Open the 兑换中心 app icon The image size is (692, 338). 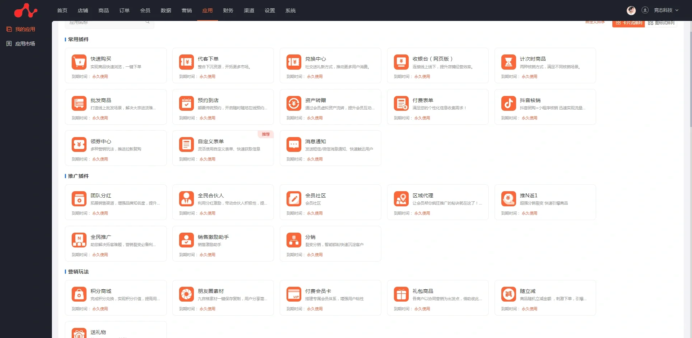pyautogui.click(x=294, y=62)
